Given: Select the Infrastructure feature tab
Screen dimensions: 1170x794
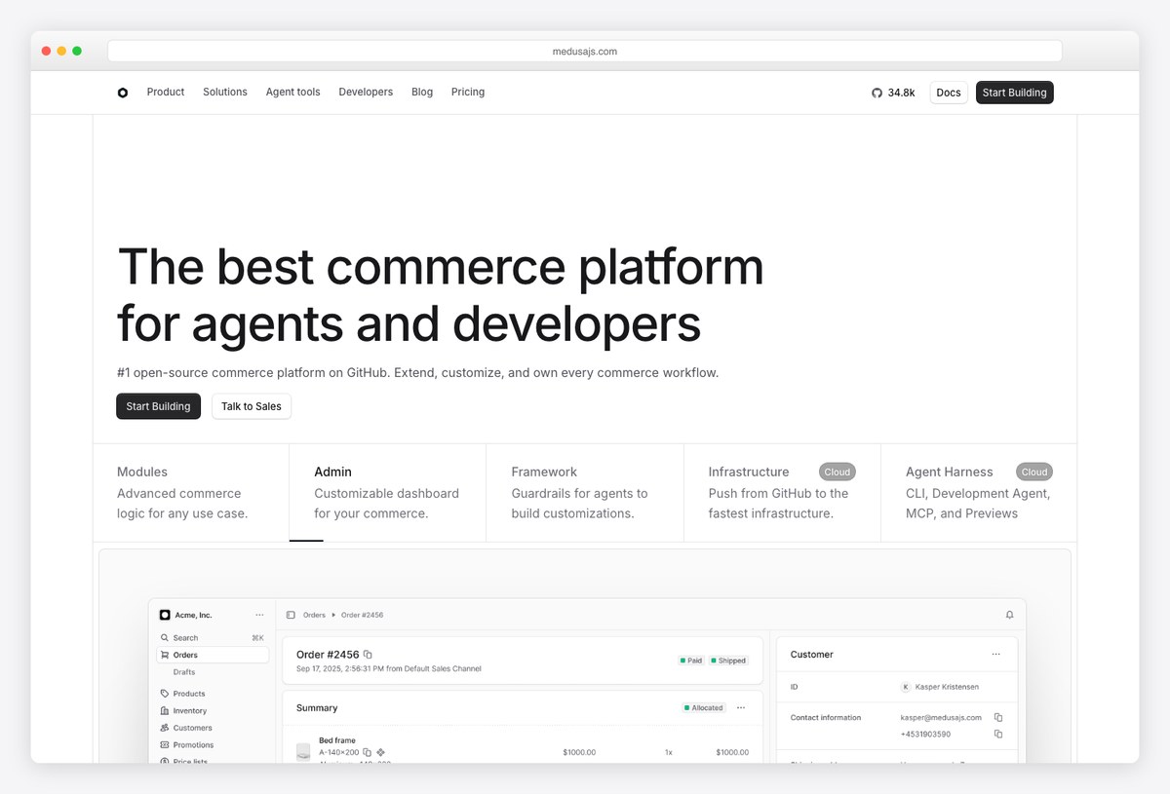Looking at the screenshot, I should (782, 493).
